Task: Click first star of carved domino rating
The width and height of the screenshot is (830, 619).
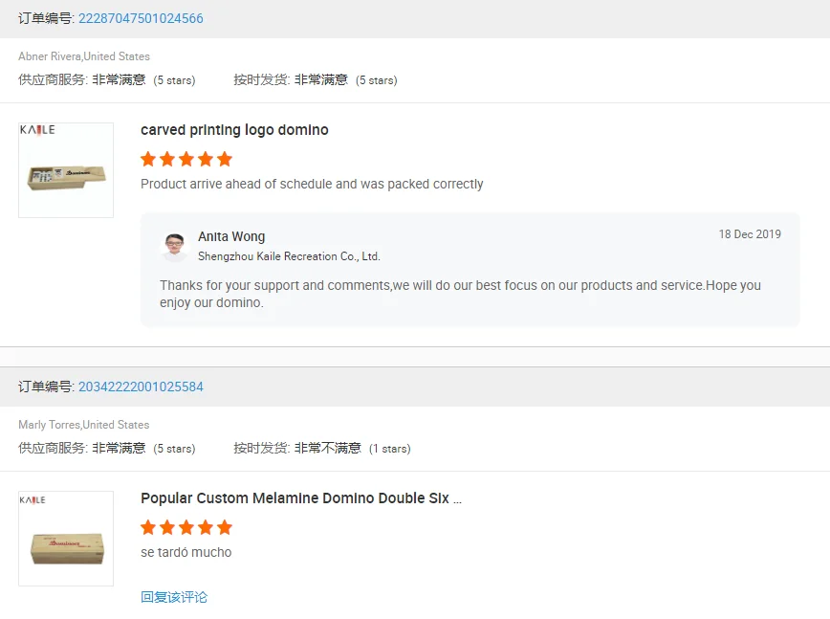Action: 148,159
